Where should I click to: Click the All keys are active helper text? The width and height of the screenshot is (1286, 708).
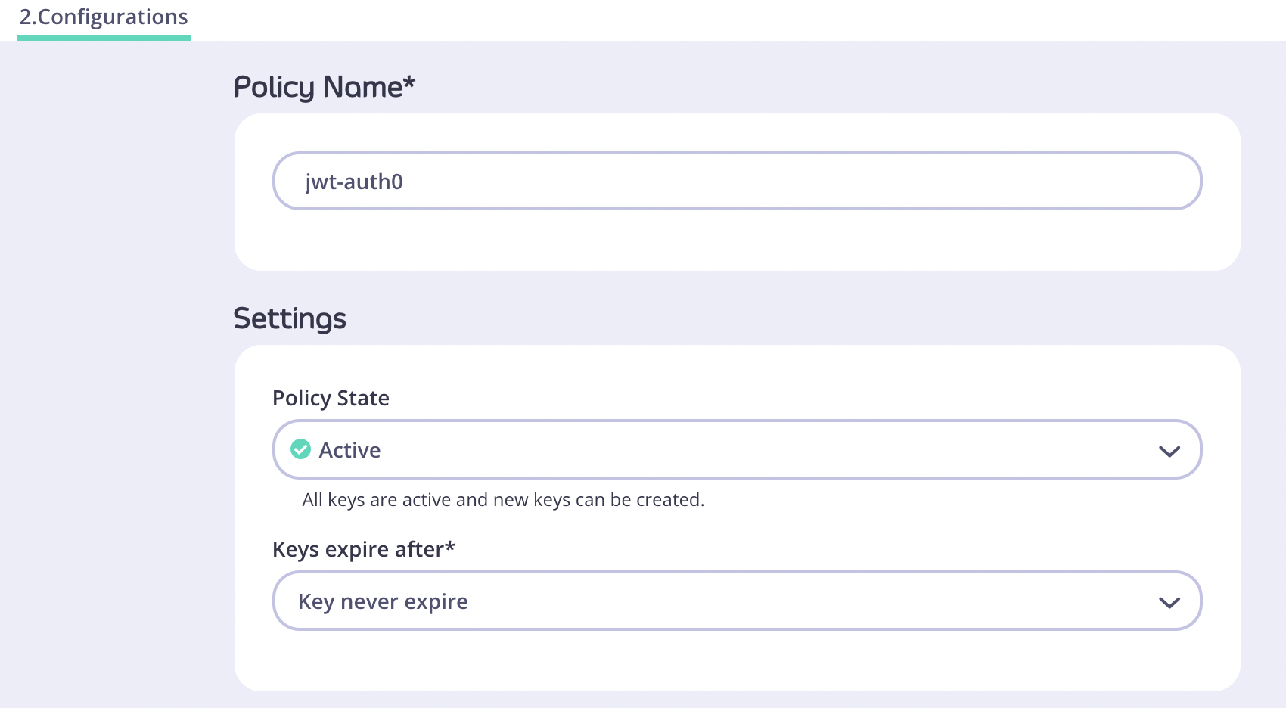tap(503, 500)
